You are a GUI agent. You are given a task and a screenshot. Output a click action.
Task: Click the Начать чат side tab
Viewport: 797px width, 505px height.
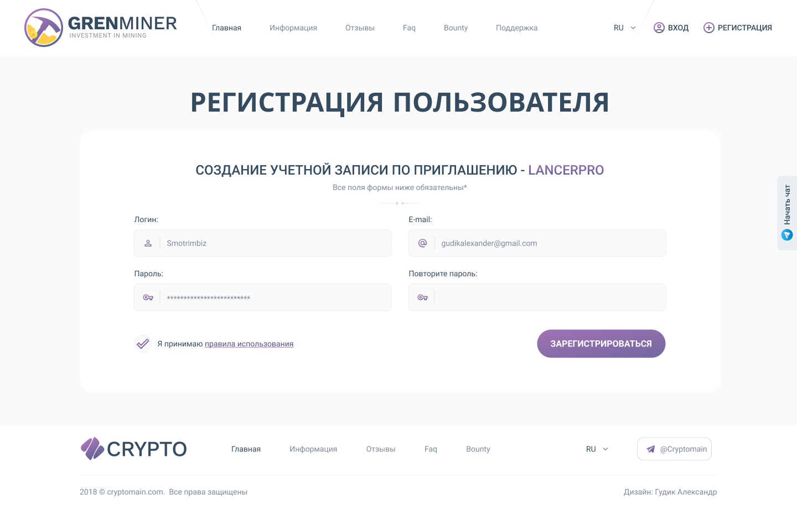[x=787, y=213]
